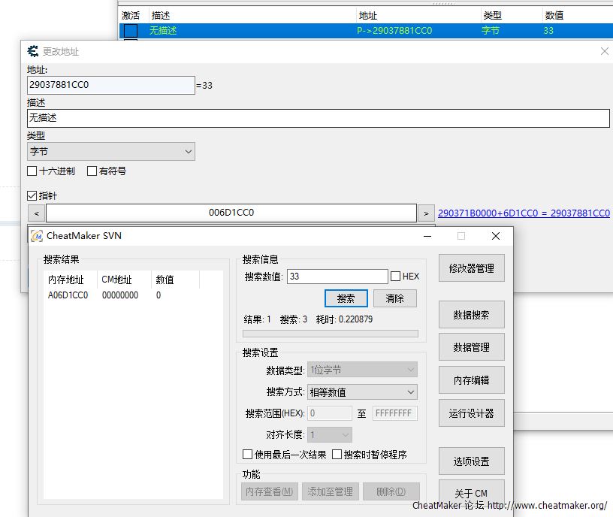
Task: Expand the 搜索方式 dropdown 相等数值
Action: 362,392
